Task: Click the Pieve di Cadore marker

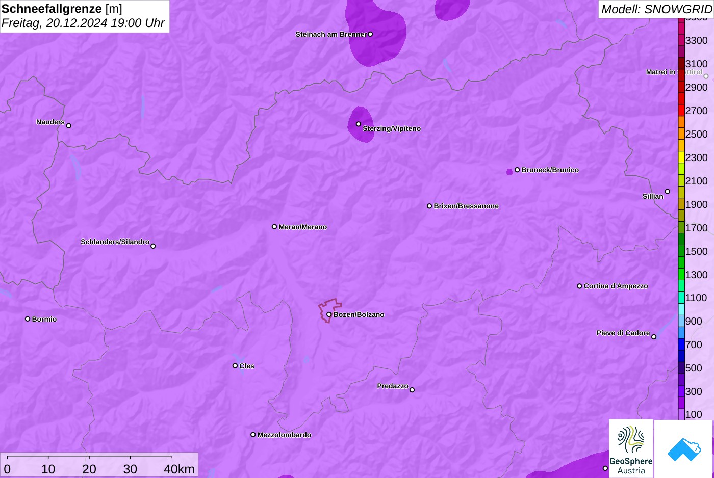Action: pos(654,336)
